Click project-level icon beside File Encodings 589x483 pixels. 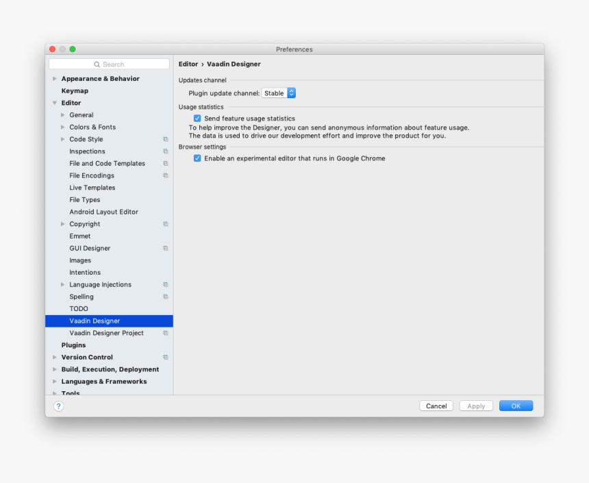pos(165,175)
